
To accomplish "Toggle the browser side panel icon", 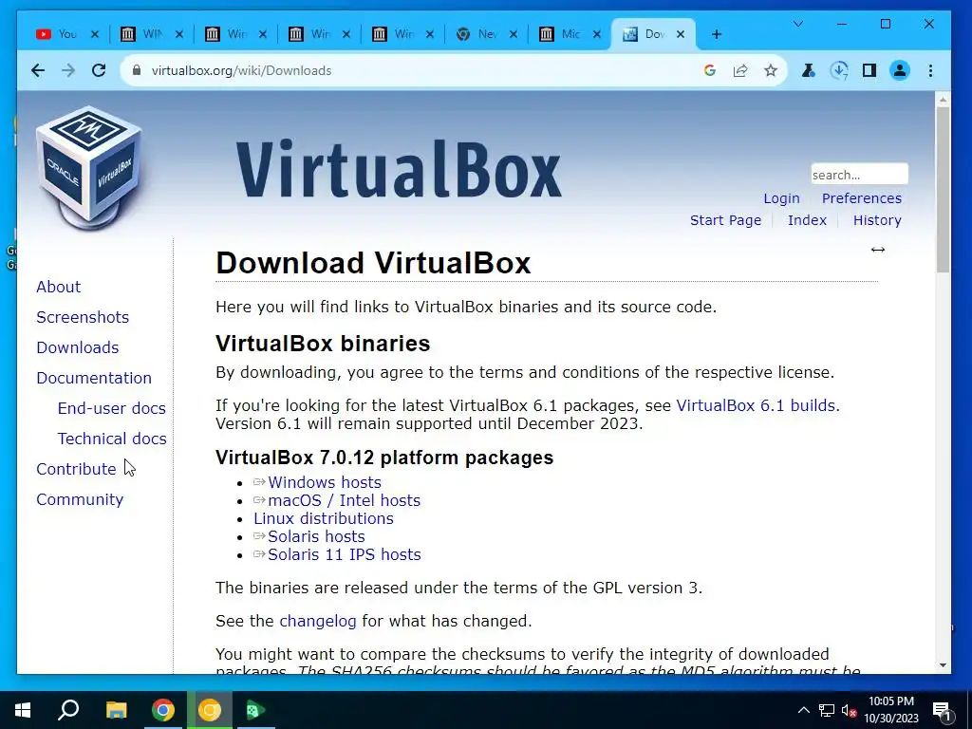I will [x=869, y=70].
